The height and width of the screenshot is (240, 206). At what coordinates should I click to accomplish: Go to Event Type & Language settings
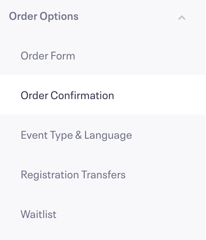click(103, 134)
